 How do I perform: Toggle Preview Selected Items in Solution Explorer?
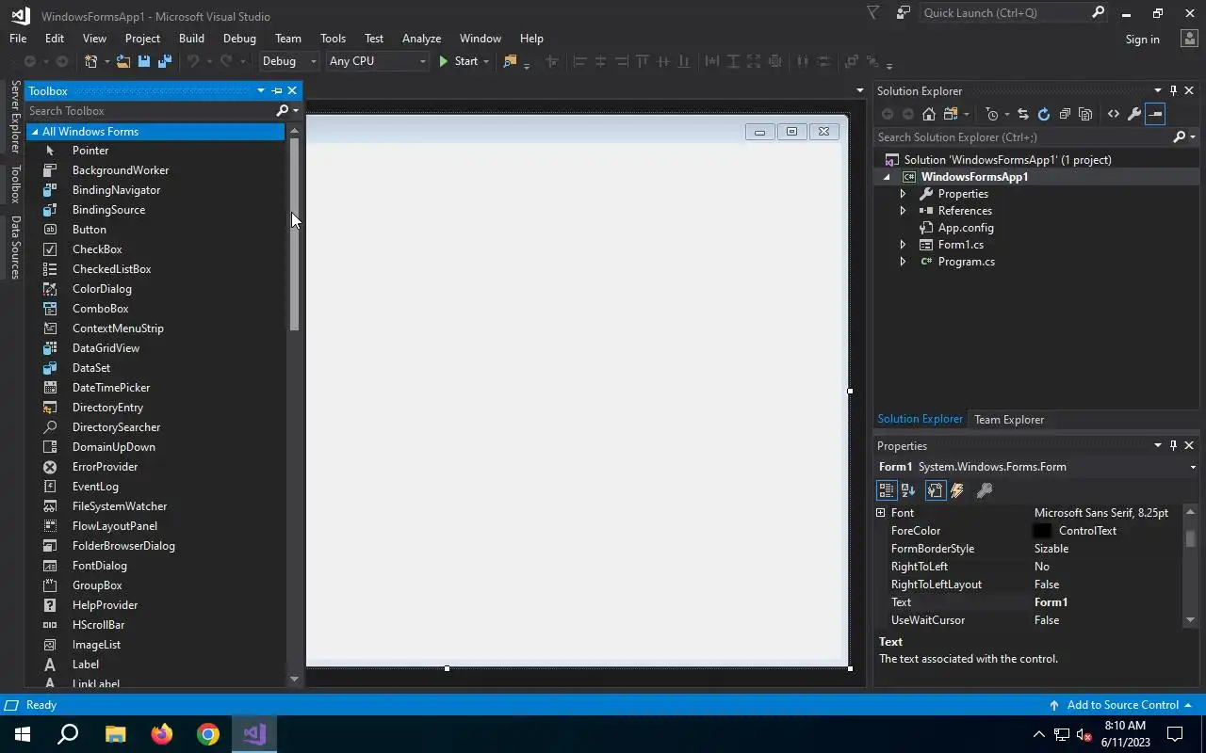tap(1156, 114)
